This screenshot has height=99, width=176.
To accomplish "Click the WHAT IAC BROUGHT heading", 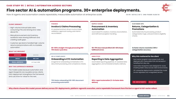I will coord(17,51).
